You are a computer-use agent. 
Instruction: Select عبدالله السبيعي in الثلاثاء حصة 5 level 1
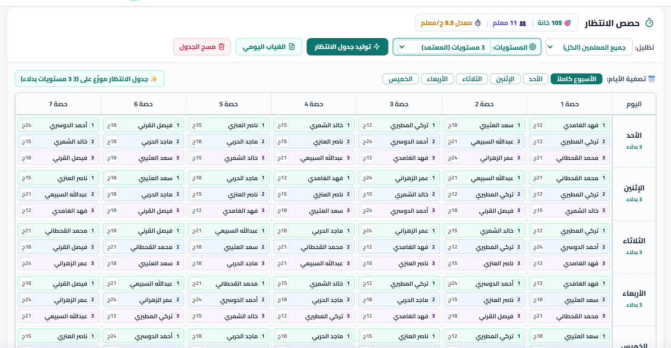click(x=229, y=231)
